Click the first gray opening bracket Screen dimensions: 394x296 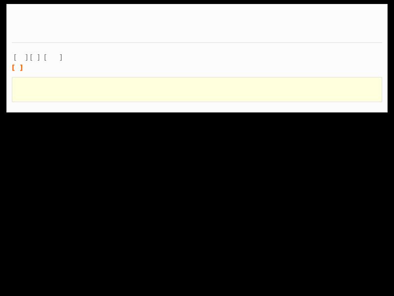15,57
